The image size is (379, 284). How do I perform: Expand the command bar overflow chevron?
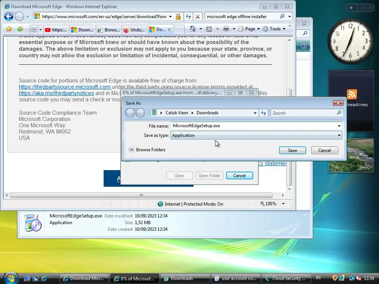pos(290,26)
